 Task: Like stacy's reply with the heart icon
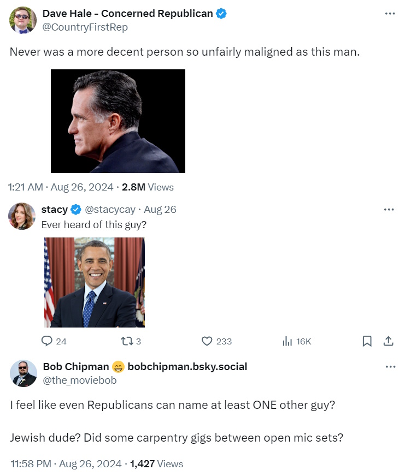pyautogui.click(x=207, y=341)
